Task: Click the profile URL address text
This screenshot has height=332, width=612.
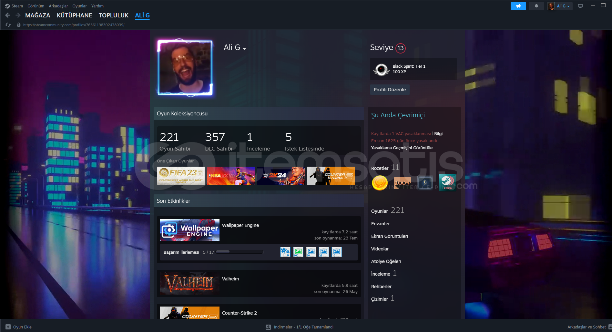Action: (x=74, y=25)
